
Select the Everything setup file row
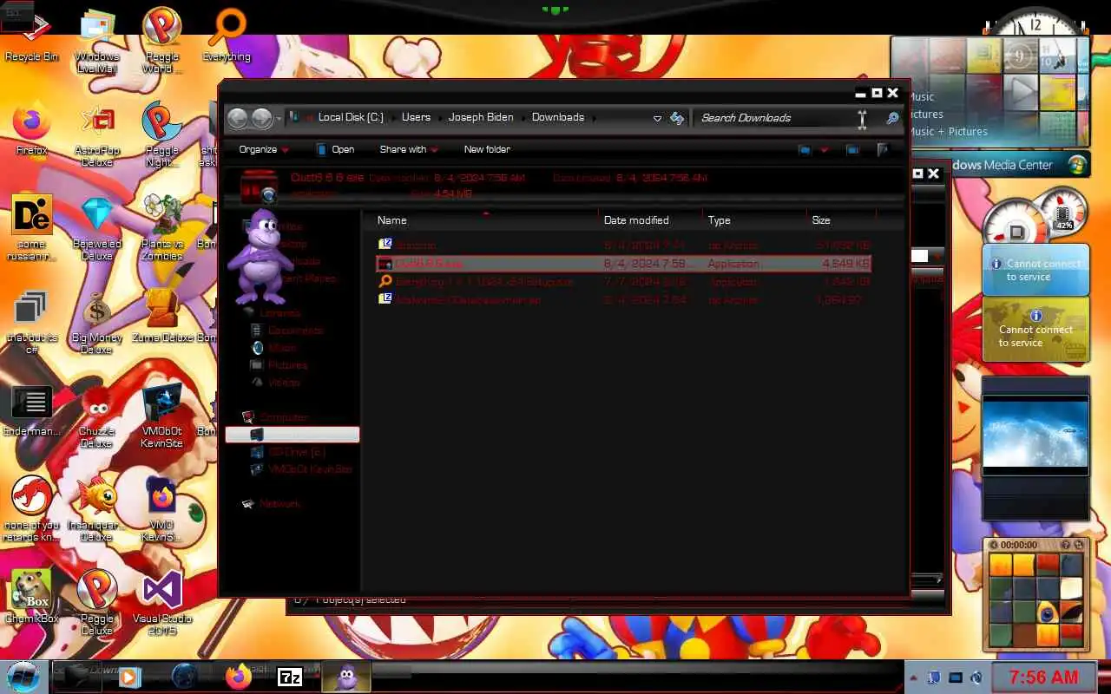(623, 282)
